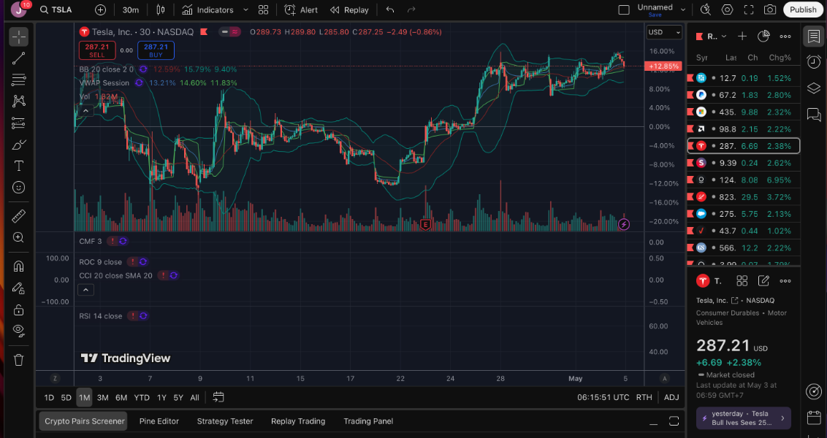Click the earnings E marker on the timeline
Image resolution: width=827 pixels, height=438 pixels.
(x=426, y=225)
